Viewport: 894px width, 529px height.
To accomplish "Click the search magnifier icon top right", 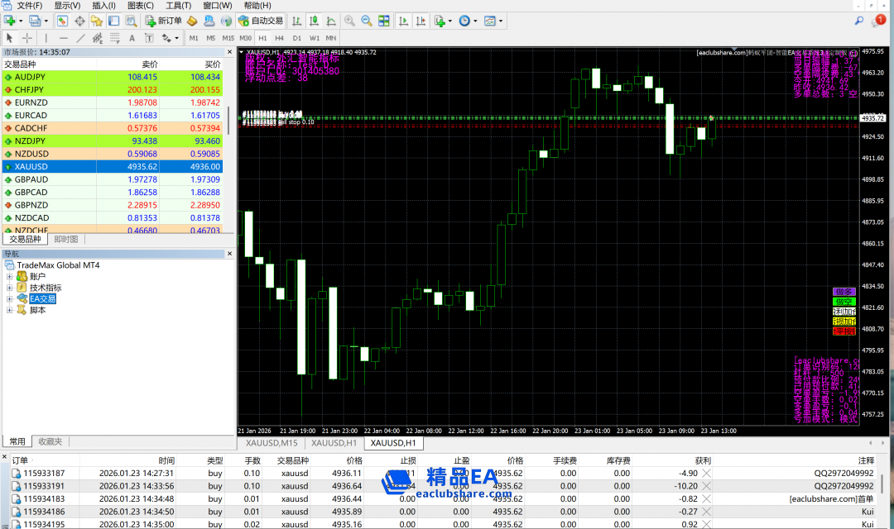I will (859, 20).
